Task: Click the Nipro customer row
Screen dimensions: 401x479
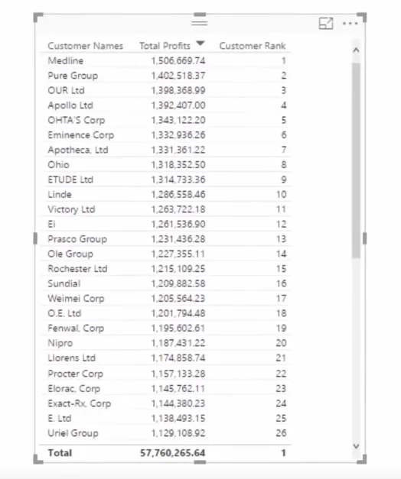Action: pos(165,343)
